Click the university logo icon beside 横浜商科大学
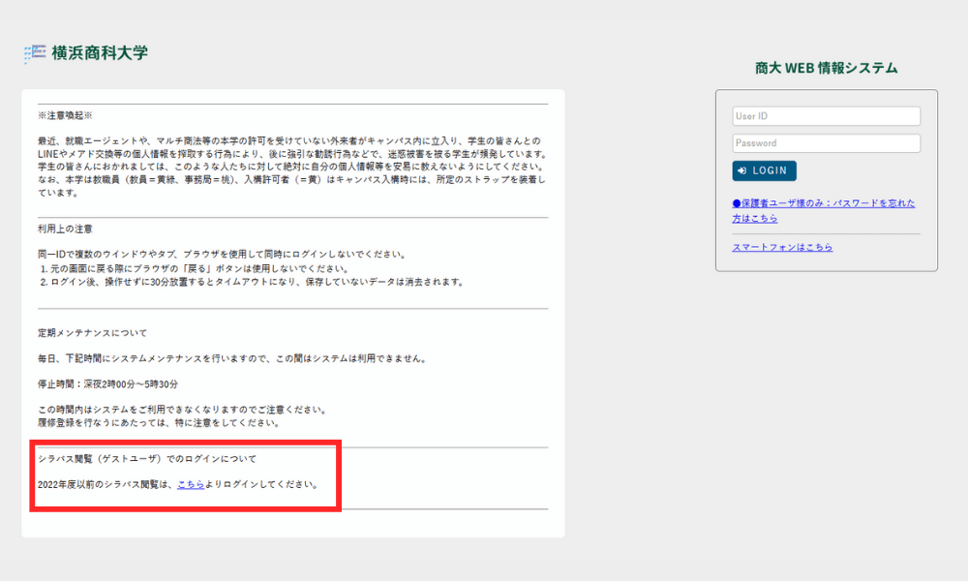 35,54
